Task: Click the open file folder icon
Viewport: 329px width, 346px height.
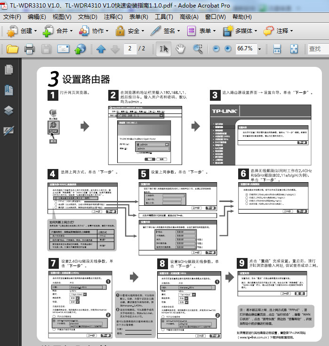Action: [x=12, y=49]
